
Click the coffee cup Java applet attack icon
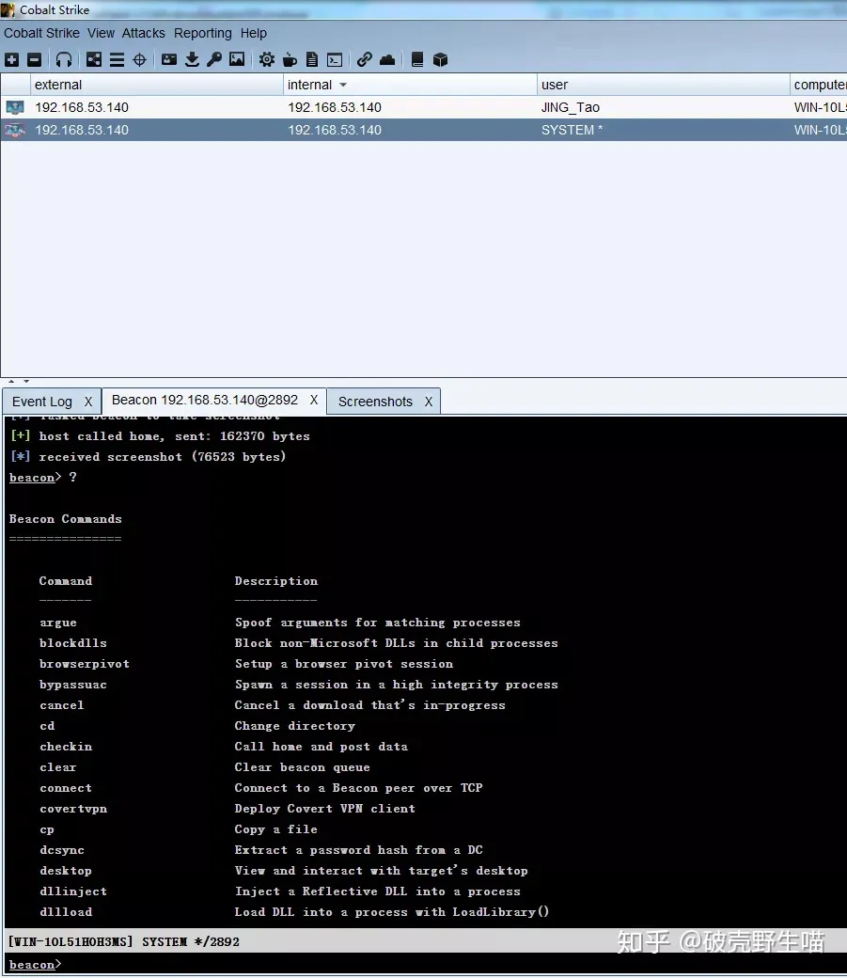290,60
